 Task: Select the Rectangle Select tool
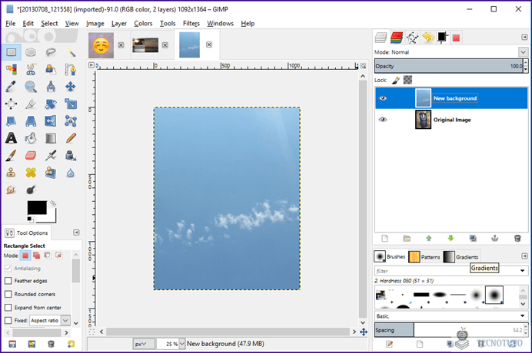(12, 52)
